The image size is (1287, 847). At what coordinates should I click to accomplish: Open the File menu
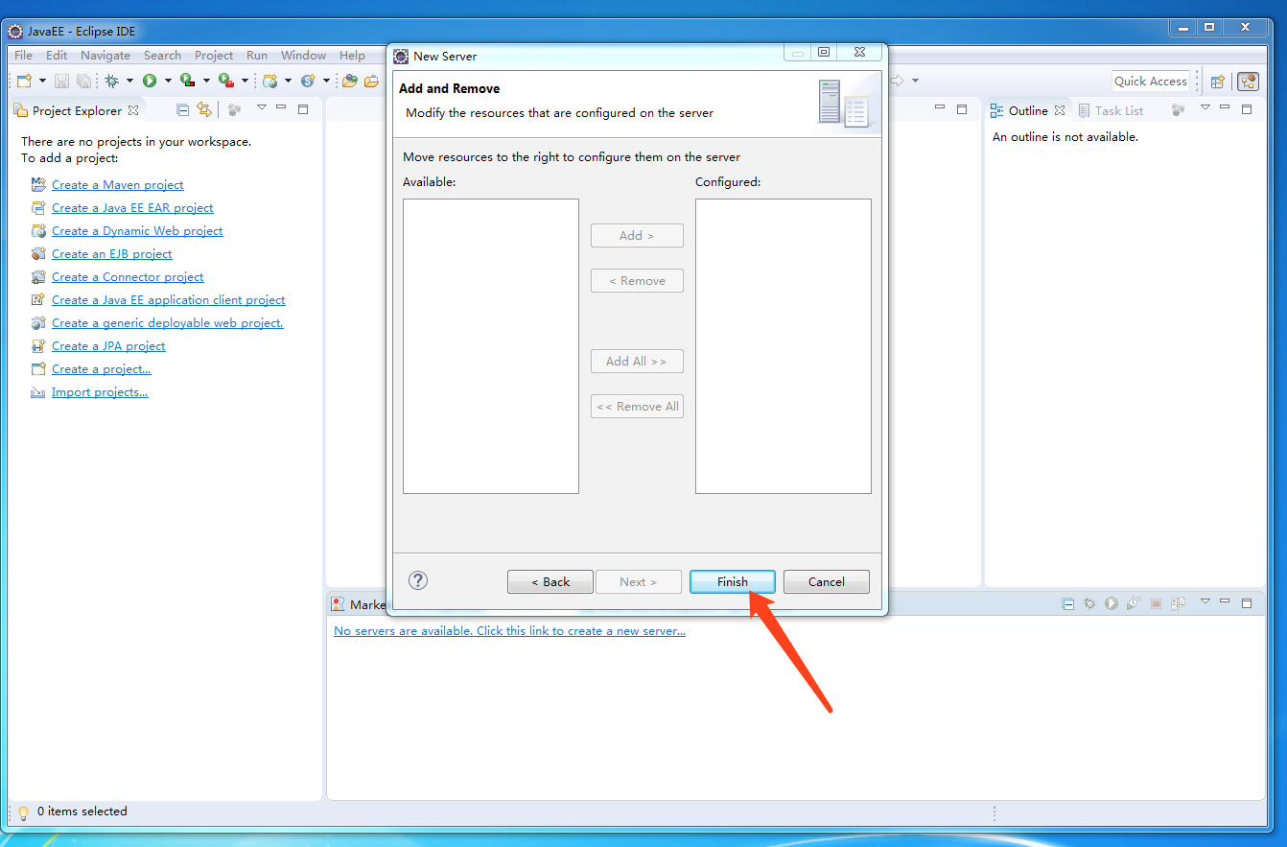pyautogui.click(x=23, y=55)
